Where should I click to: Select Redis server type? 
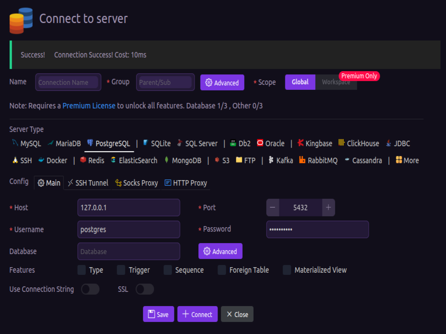click(x=92, y=160)
